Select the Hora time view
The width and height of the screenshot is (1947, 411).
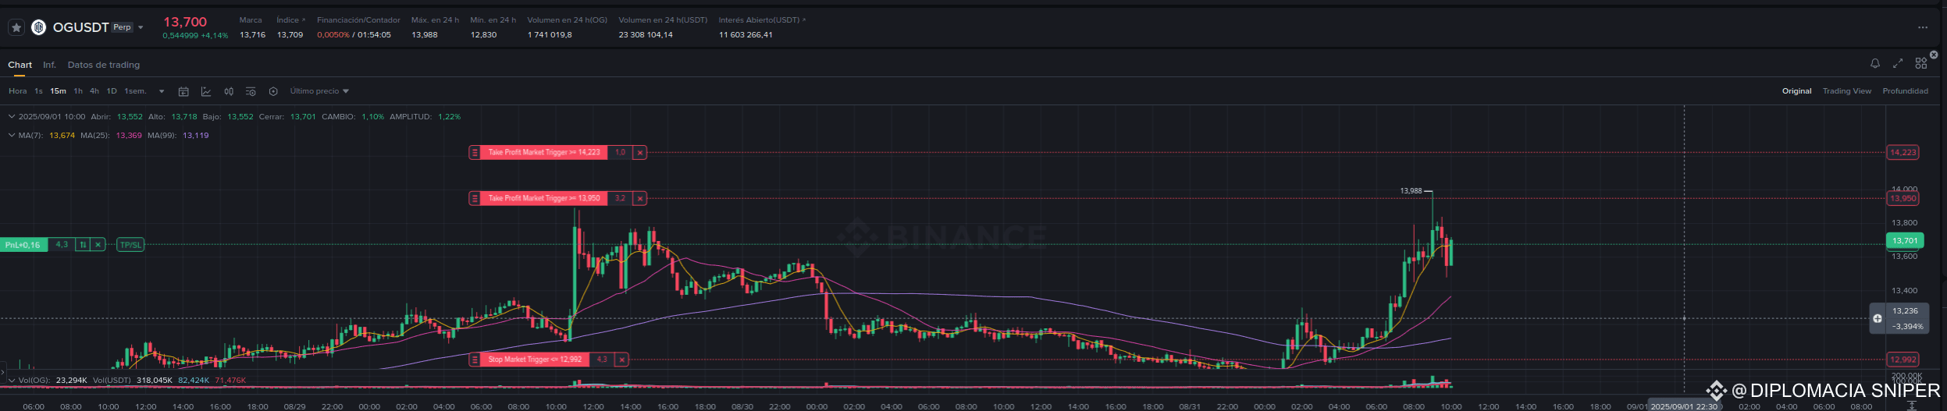point(18,91)
